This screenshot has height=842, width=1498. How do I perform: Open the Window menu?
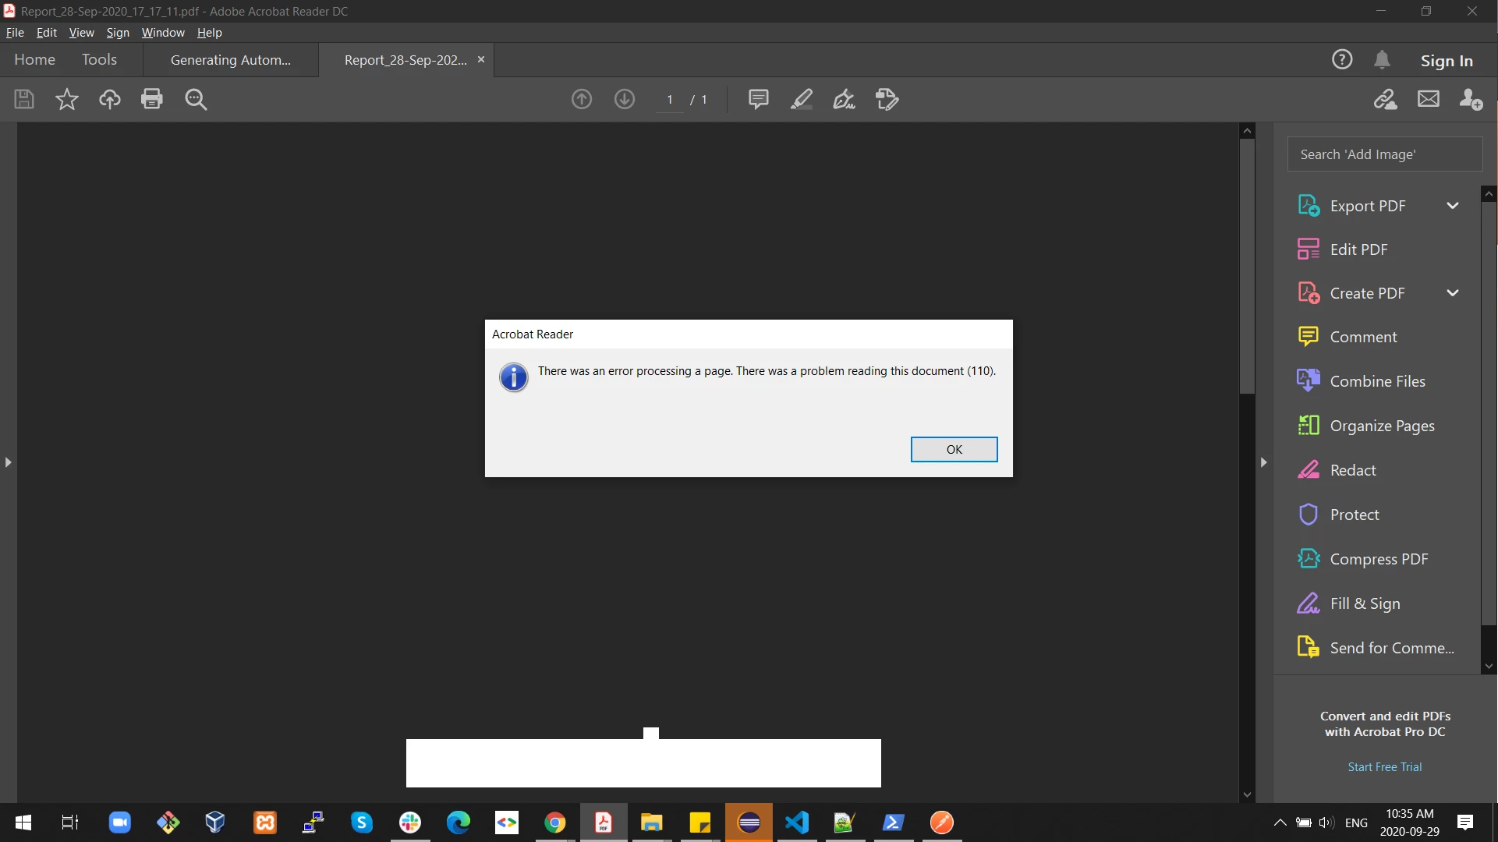[x=163, y=32]
